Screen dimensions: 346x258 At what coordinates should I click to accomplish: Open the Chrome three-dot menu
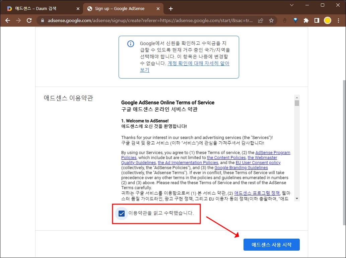[338, 20]
